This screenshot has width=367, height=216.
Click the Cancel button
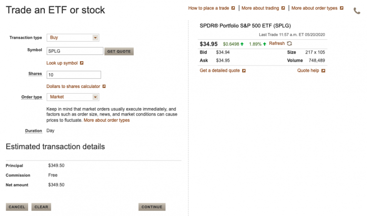17,207
